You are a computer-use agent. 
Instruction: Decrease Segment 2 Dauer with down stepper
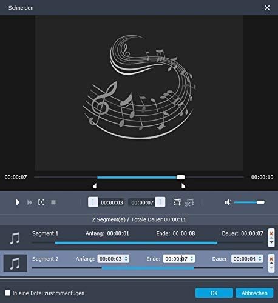[260, 261]
